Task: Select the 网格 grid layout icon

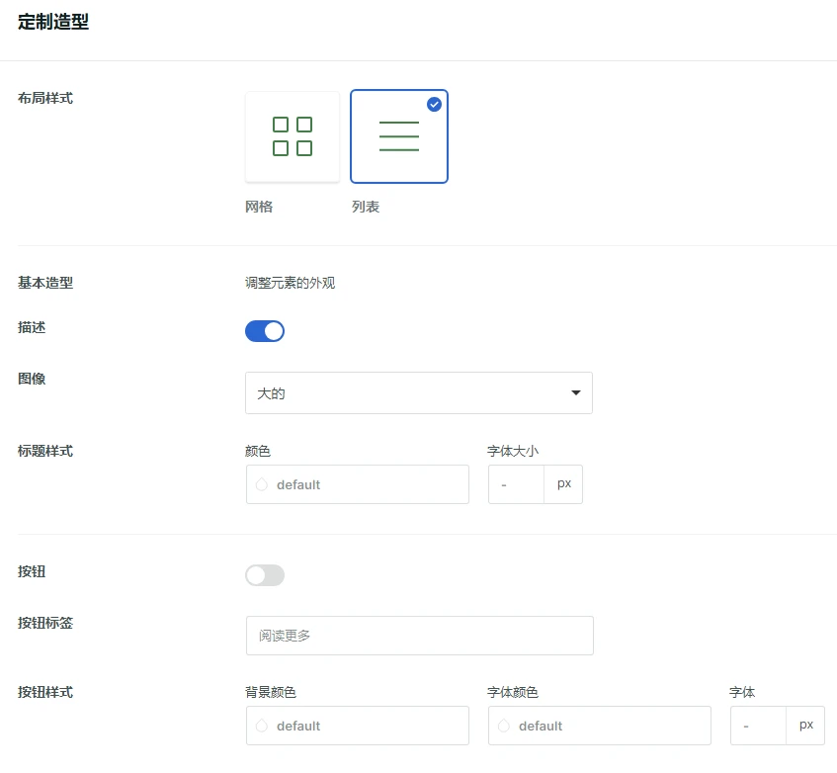Action: (x=293, y=135)
